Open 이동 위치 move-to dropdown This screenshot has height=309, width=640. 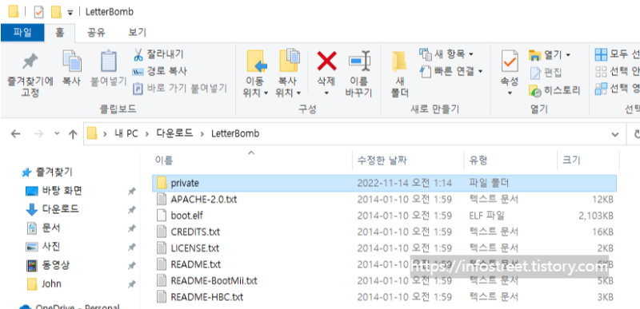pyautogui.click(x=255, y=73)
